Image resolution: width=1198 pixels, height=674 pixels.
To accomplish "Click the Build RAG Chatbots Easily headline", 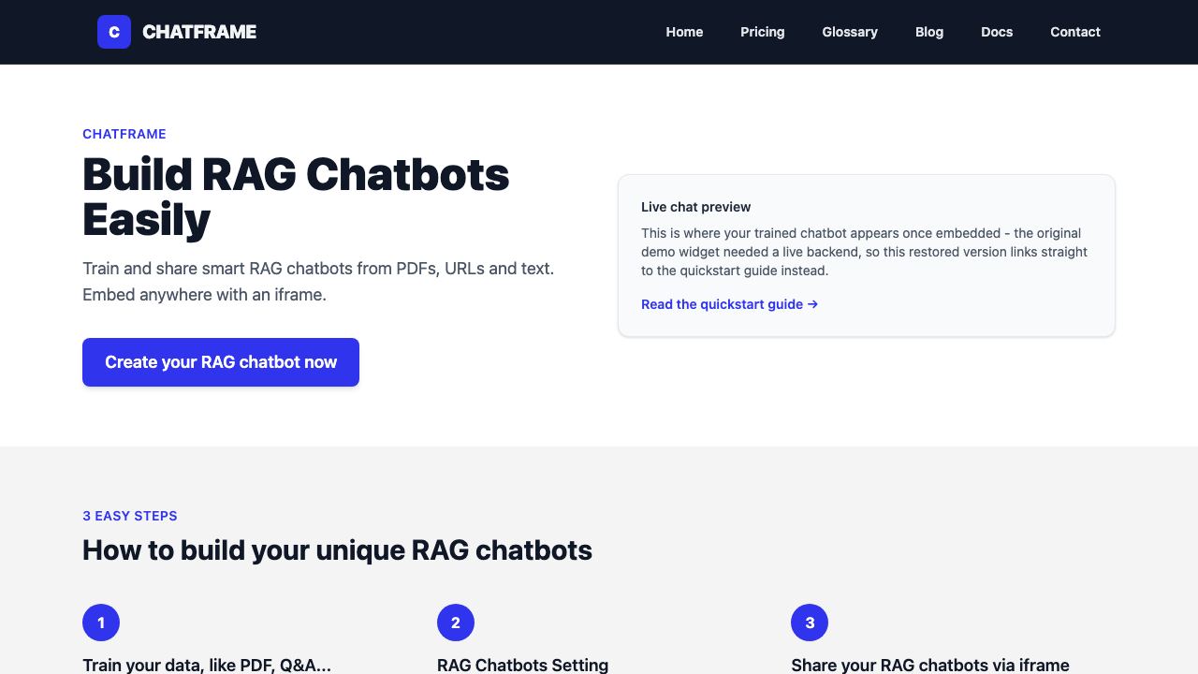I will 296,197.
